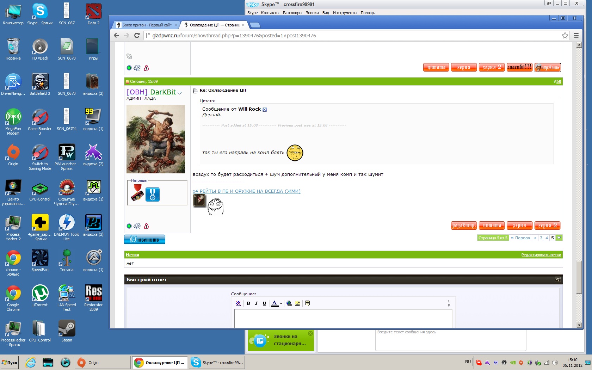Click the remove text formatting icon

238,303
